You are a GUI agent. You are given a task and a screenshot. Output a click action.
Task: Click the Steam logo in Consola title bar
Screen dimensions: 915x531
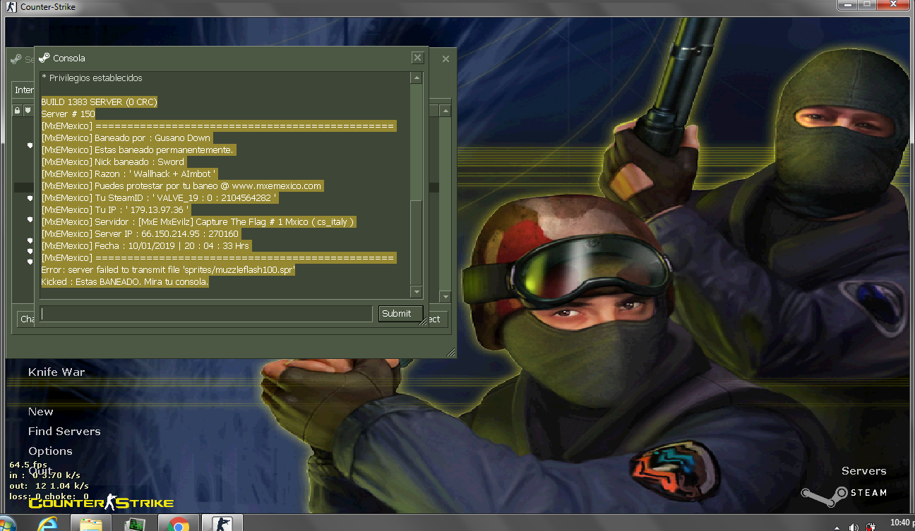coord(44,58)
